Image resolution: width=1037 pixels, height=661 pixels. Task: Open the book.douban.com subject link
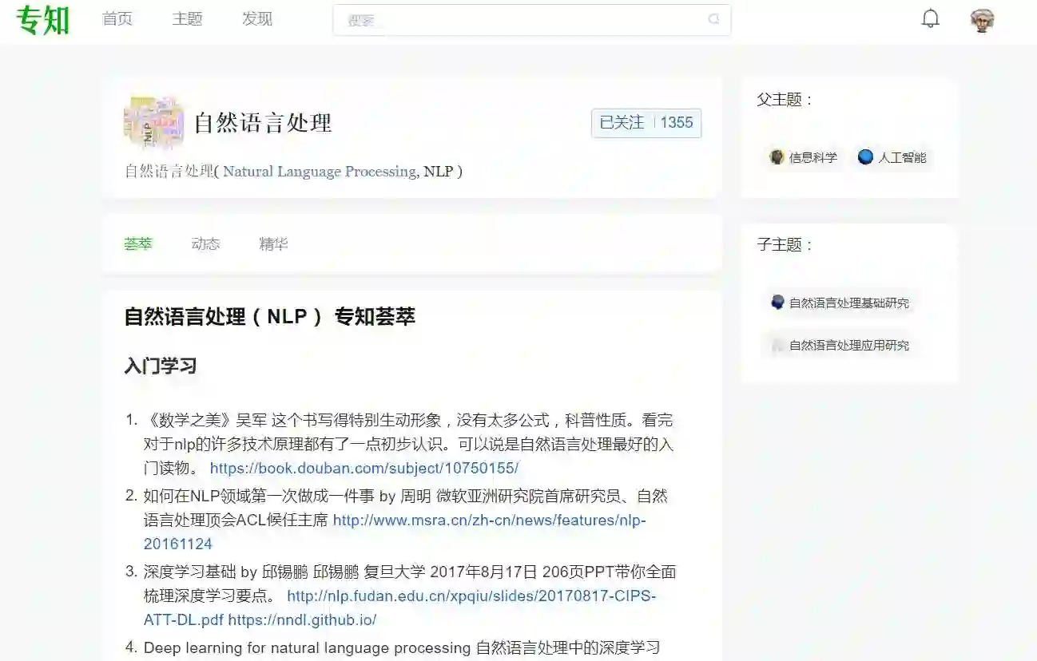(364, 469)
